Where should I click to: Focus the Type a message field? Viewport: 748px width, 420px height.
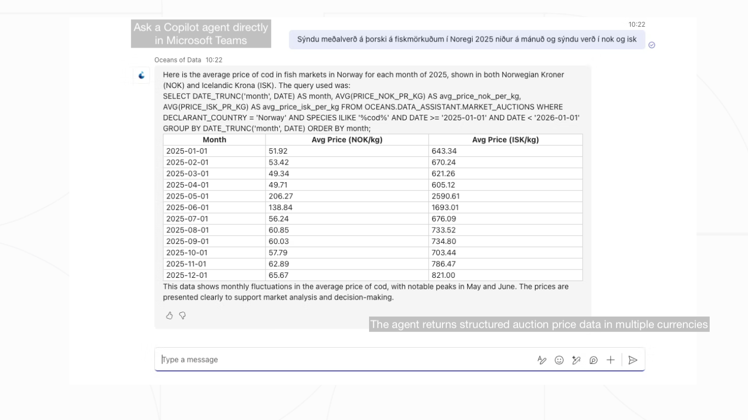(x=400, y=359)
